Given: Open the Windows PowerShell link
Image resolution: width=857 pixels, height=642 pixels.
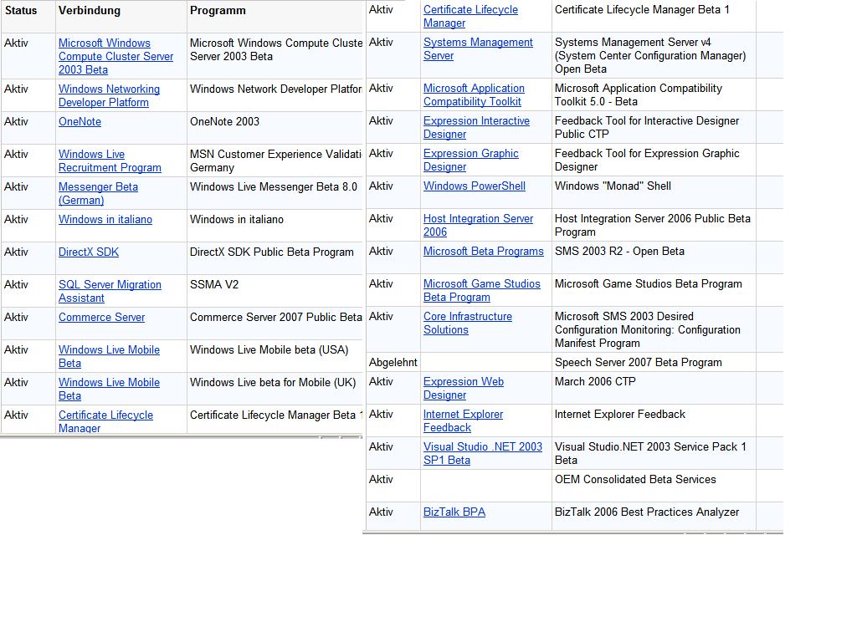Looking at the screenshot, I should point(475,186).
